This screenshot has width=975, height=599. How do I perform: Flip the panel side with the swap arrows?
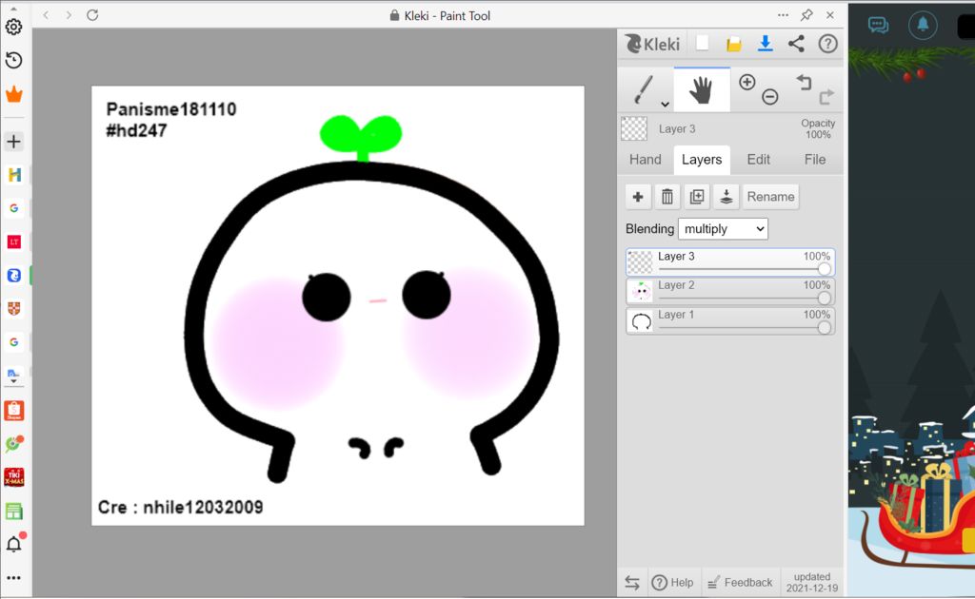pos(632,582)
